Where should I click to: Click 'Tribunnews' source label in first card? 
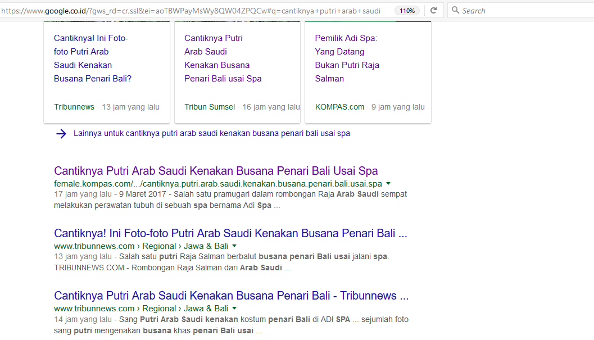pyautogui.click(x=74, y=107)
